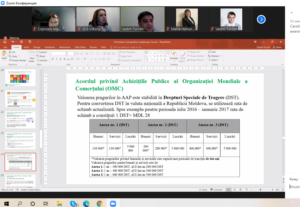The image size is (300, 207).
Task: Save the presentation with the Save icon
Action: click(5, 42)
